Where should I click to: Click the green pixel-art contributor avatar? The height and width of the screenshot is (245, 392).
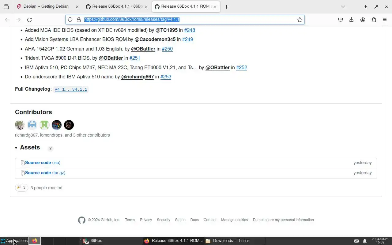coord(44,125)
